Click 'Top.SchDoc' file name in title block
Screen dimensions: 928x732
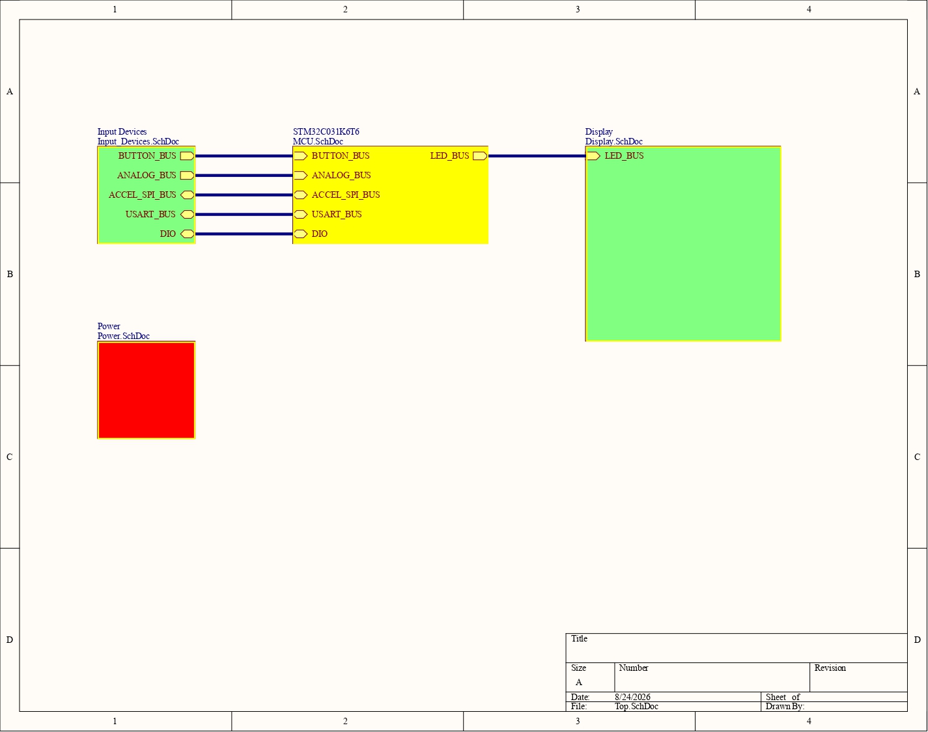(x=636, y=707)
